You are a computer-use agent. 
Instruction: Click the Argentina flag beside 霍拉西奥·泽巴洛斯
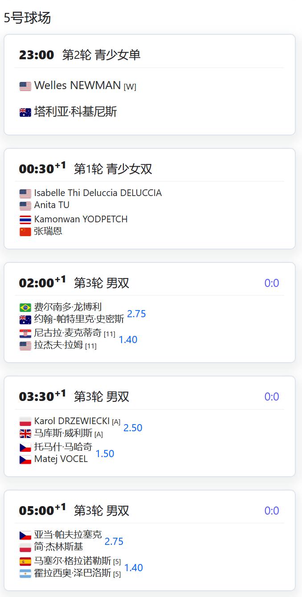25,573
